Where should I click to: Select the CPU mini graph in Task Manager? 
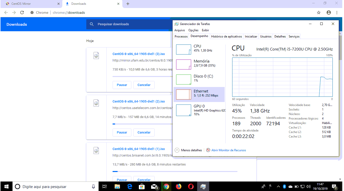tap(184, 49)
